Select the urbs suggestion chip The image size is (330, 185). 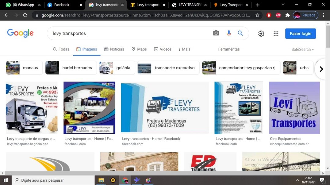tap(298, 68)
